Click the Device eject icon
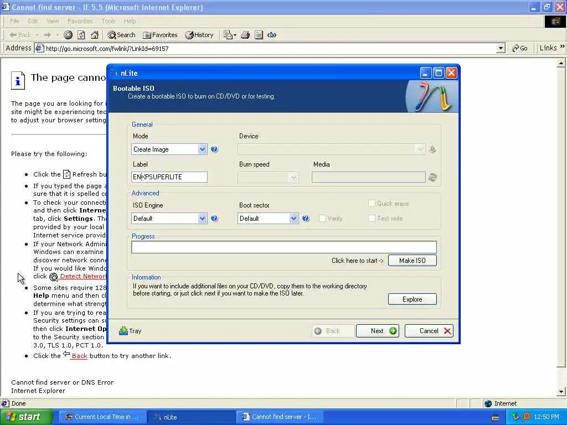 coord(432,149)
